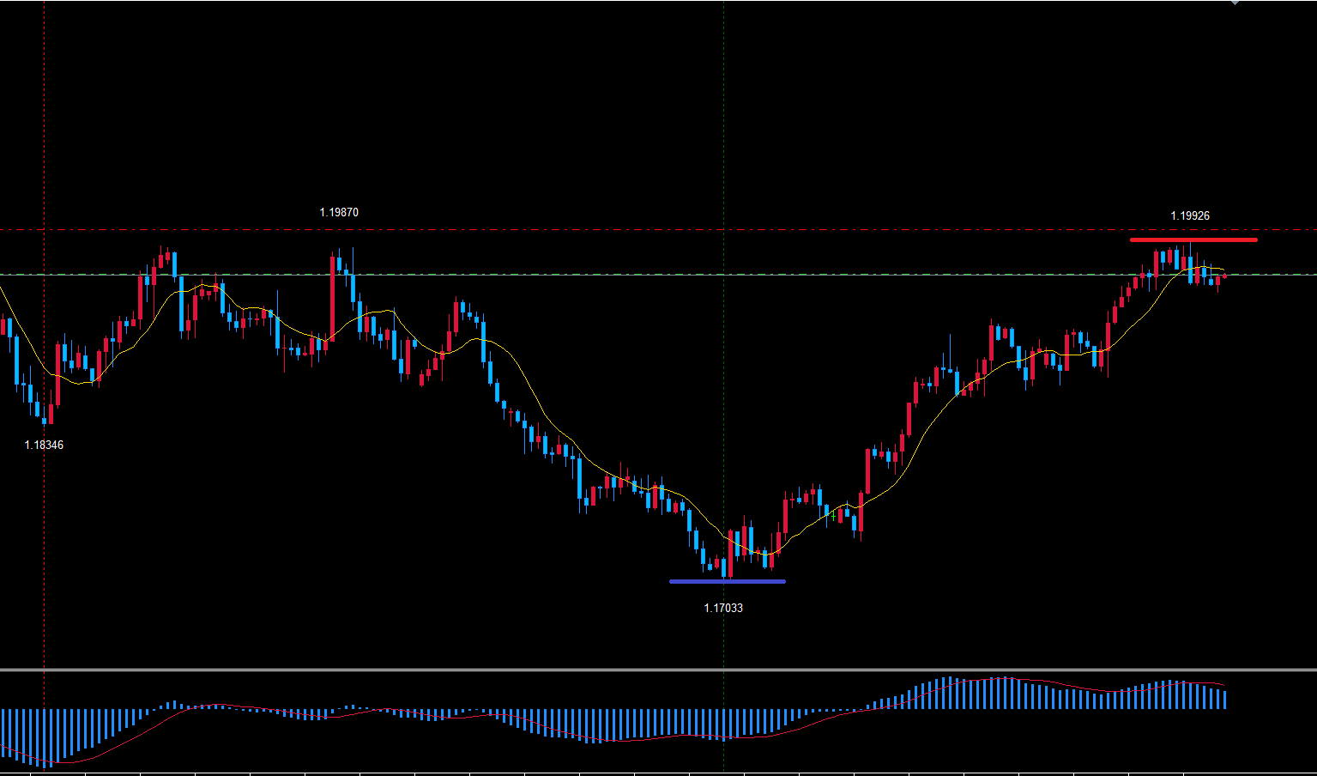Click the chart shift triangle marker at top
The width and height of the screenshot is (1317, 776).
click(1235, 3)
